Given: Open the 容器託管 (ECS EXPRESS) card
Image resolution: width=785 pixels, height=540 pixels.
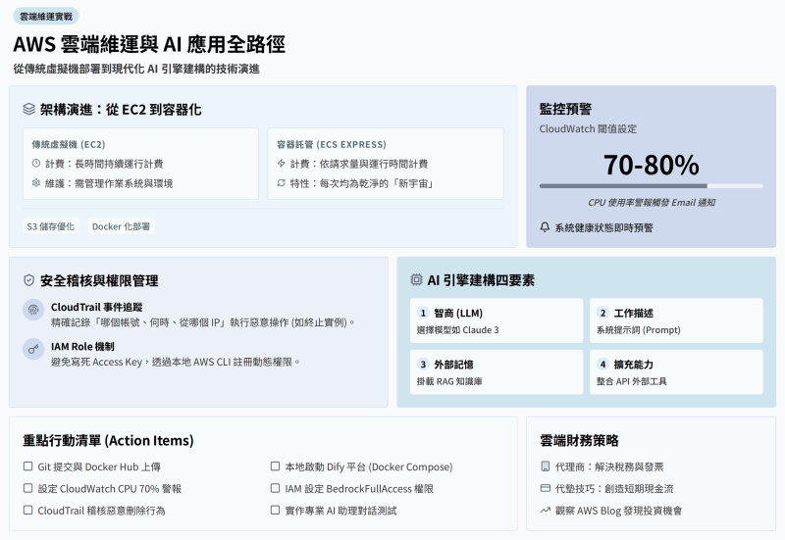Looking at the screenshot, I should coord(386,164).
